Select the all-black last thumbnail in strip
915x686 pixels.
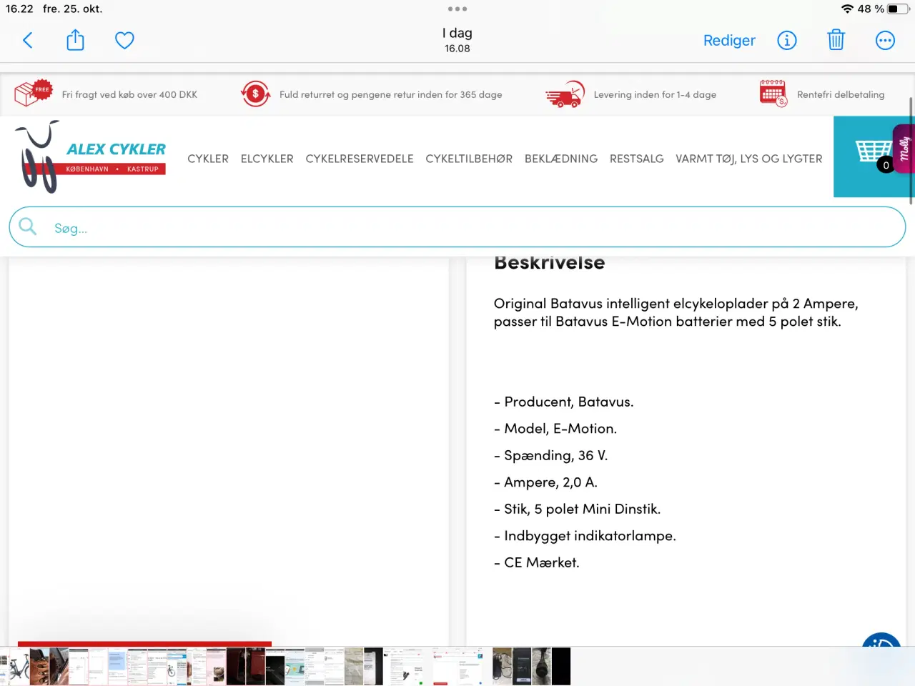(561, 667)
